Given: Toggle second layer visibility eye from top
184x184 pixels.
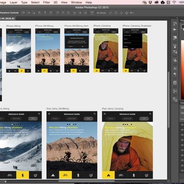Looking at the screenshot, I should pos(182,130).
